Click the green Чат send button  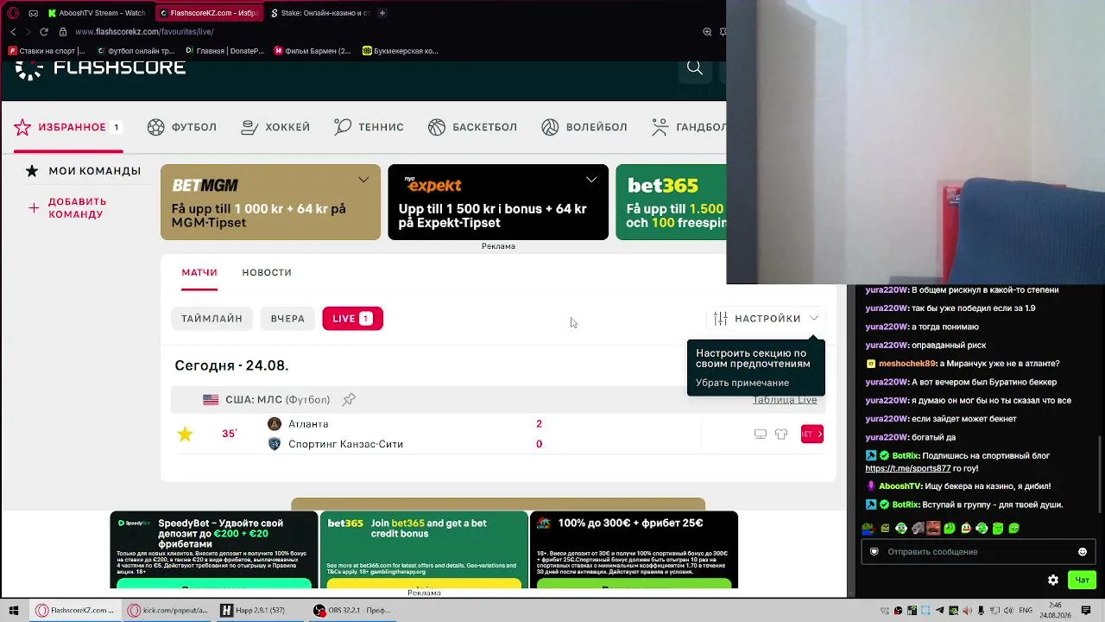(1082, 581)
